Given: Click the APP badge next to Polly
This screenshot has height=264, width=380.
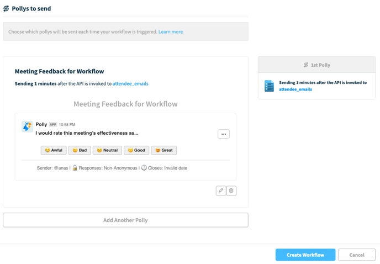Looking at the screenshot, I should point(53,125).
